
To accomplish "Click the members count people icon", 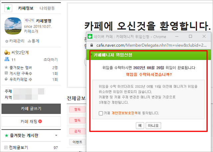I will coord(7,60).
